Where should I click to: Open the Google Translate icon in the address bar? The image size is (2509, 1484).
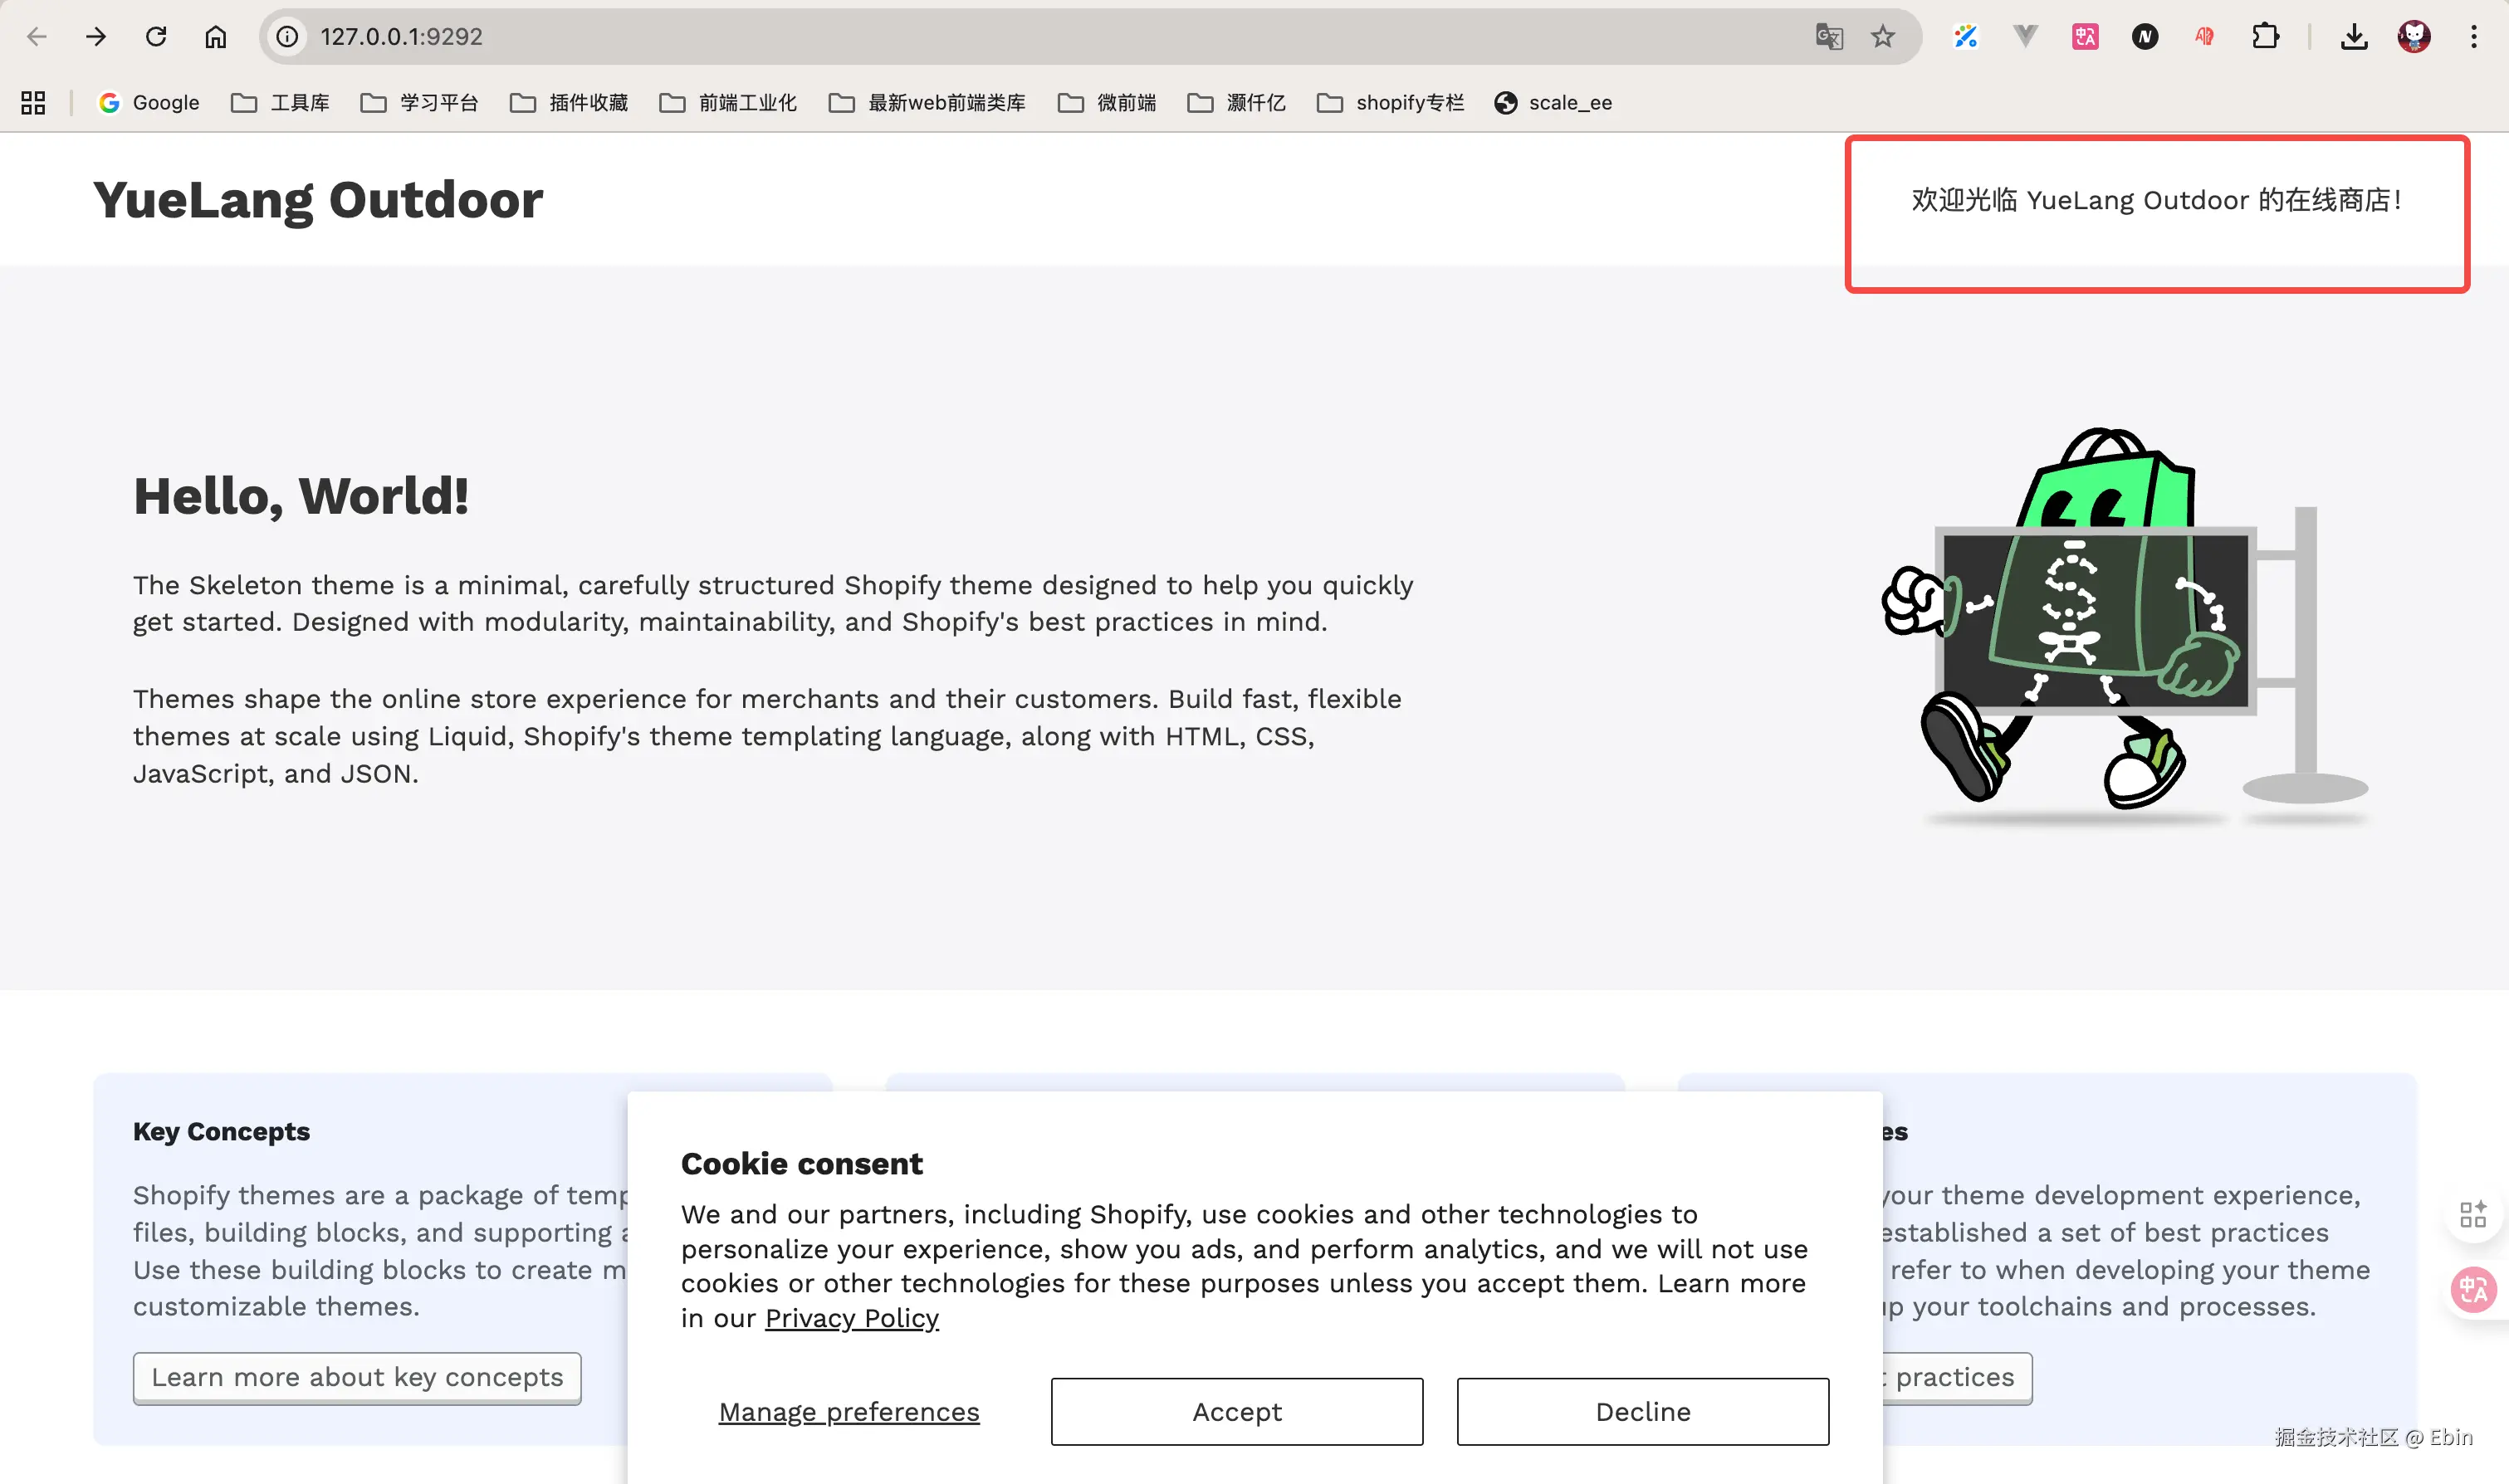[1829, 37]
